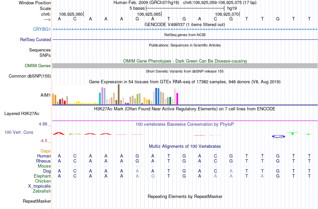
Task: Click the orange Gaps label
Action: [x=46, y=151]
